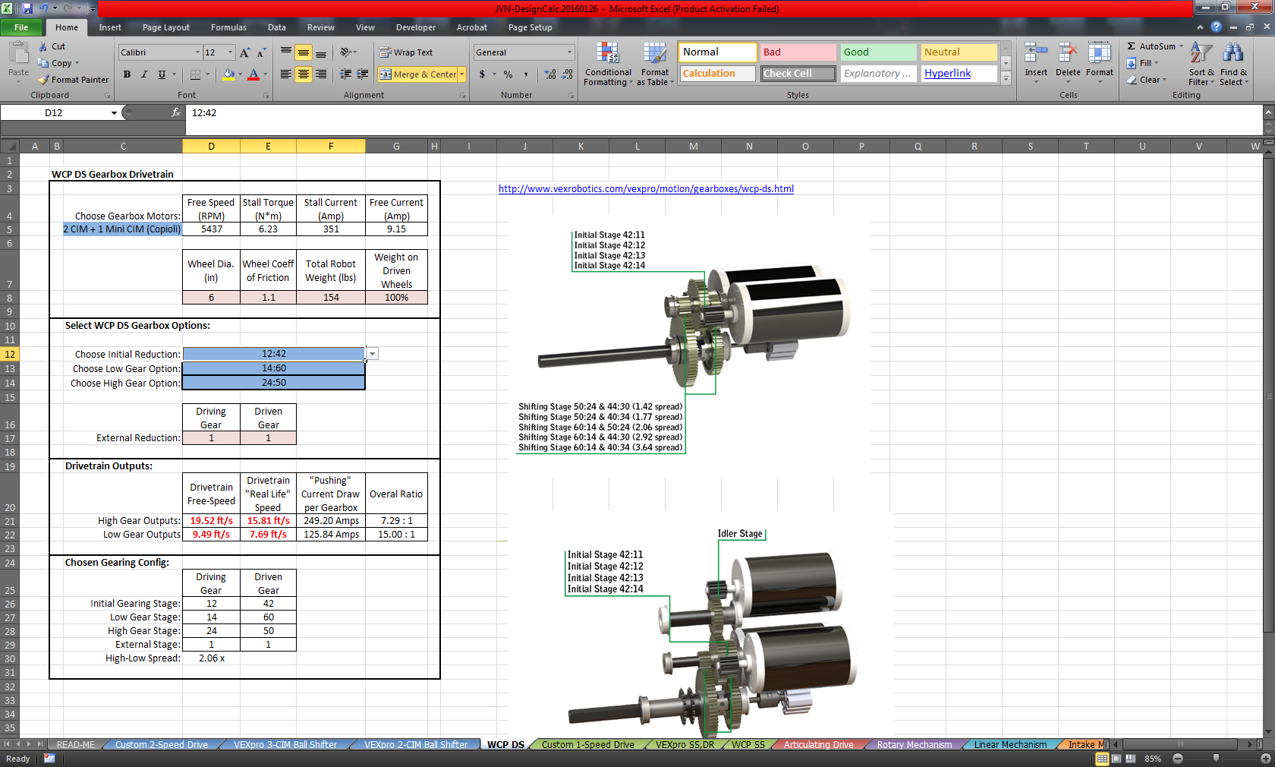Click the AutoSum sigma
Image resolution: width=1275 pixels, height=767 pixels.
(1132, 46)
